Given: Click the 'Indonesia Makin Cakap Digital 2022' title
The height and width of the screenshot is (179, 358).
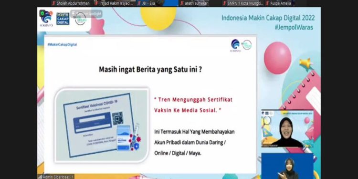Looking at the screenshot, I should click(268, 18).
